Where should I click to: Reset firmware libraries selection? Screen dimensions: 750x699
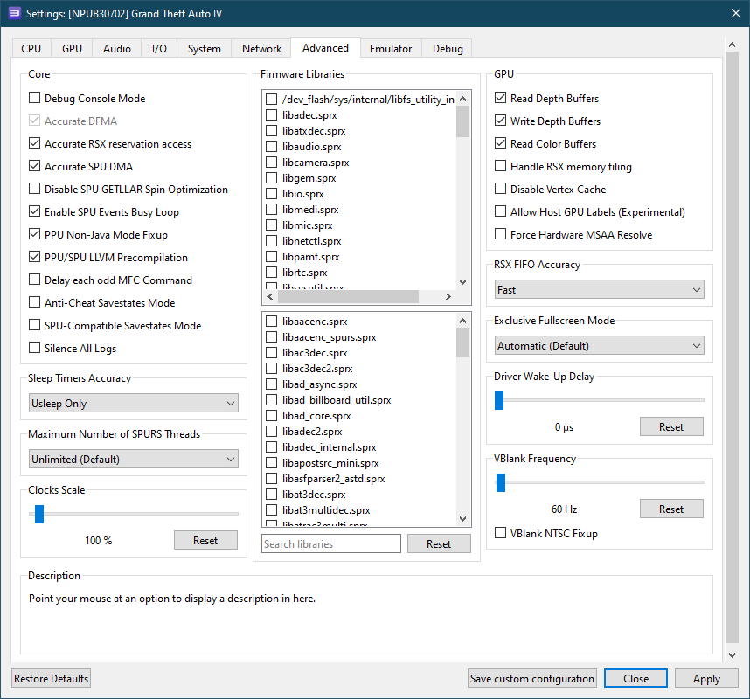[439, 543]
